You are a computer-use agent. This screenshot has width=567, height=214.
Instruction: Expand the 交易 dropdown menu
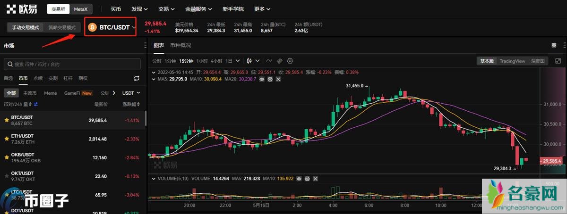(166, 9)
